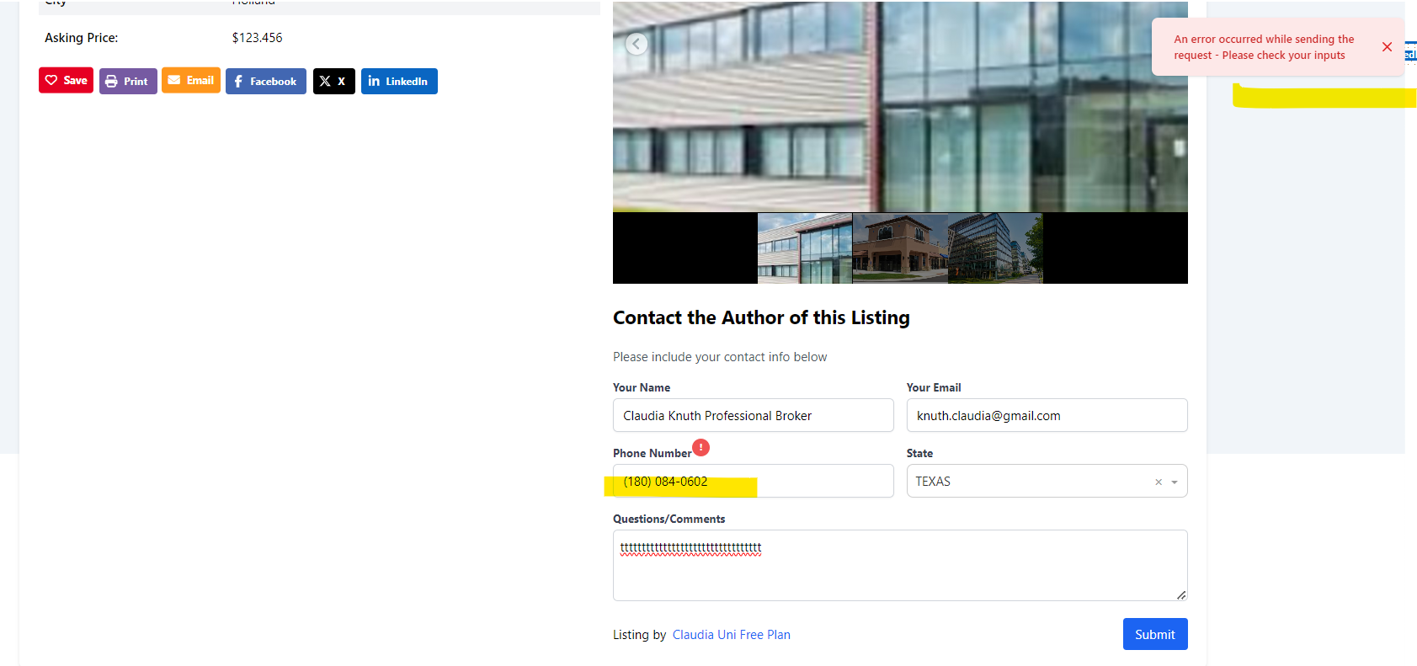
Task: Share listing via the orange Email button
Action: [191, 81]
